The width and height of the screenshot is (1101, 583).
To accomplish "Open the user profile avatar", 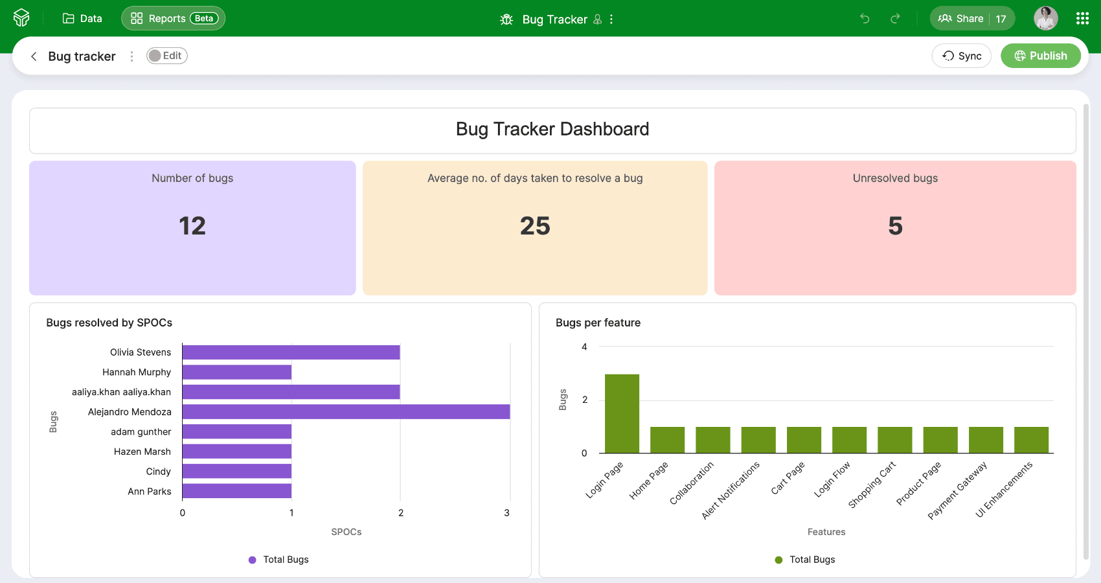I will pos(1046,18).
